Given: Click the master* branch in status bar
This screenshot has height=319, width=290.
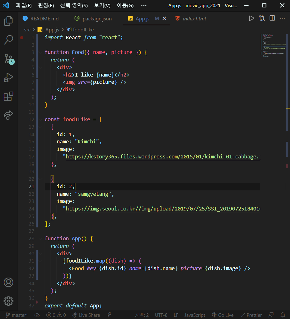Looking at the screenshot, I should click(x=17, y=315).
